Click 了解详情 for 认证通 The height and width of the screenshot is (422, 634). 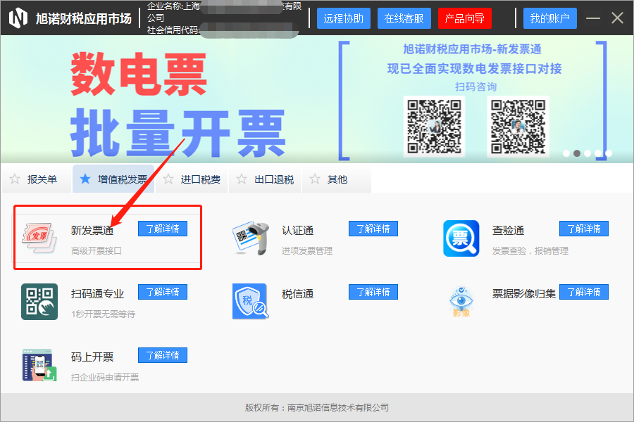coord(373,229)
